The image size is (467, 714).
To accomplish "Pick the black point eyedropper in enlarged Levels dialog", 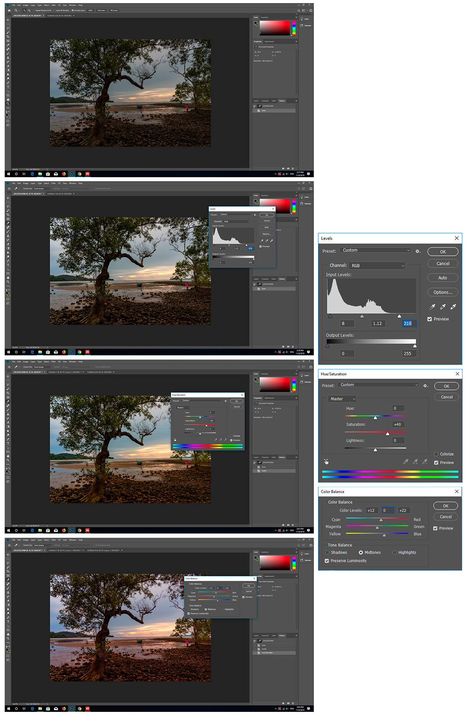I will coord(432,307).
